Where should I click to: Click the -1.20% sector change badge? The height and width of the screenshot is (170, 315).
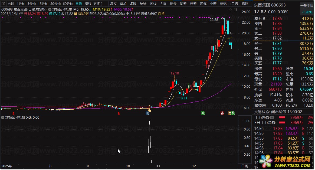307,12
